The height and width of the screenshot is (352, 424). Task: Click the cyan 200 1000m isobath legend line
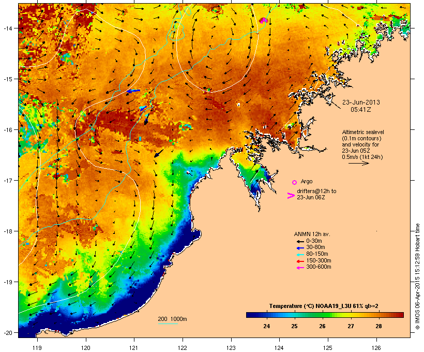pos(168,324)
